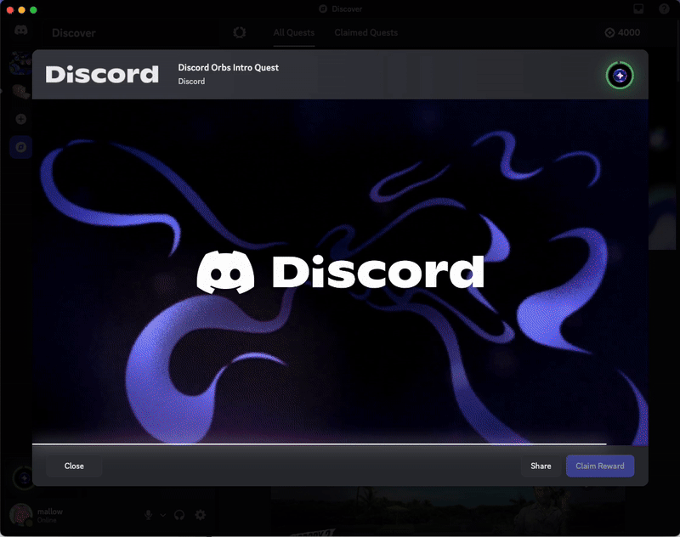Close the quest video with the Close button
The height and width of the screenshot is (537, 680).
coord(74,466)
